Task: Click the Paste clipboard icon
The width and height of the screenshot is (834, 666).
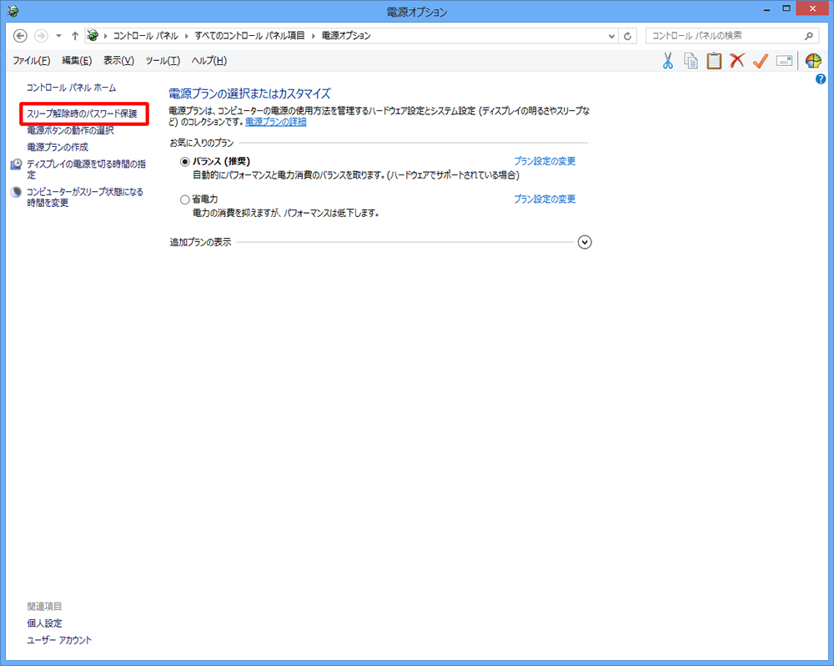Action: coord(714,61)
